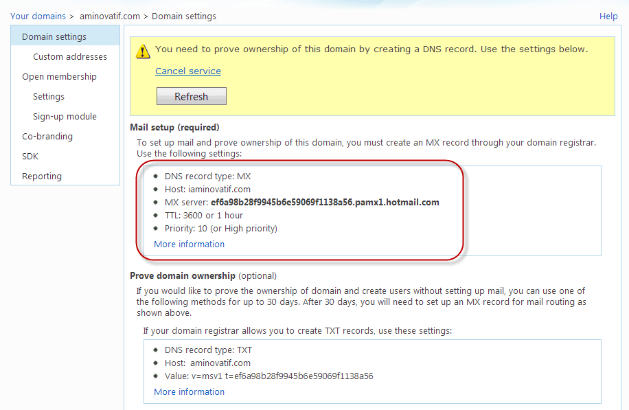
Task: Open Custom addresses in the sidebar
Action: 70,56
